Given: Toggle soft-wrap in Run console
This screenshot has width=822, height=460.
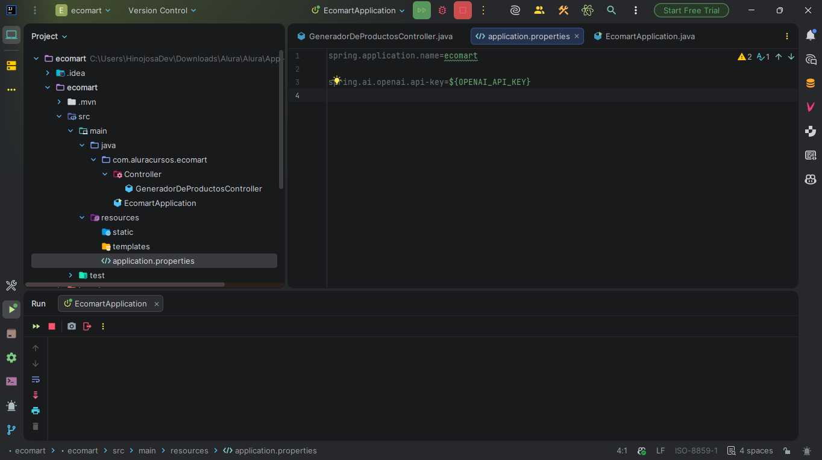Looking at the screenshot, I should [36, 379].
